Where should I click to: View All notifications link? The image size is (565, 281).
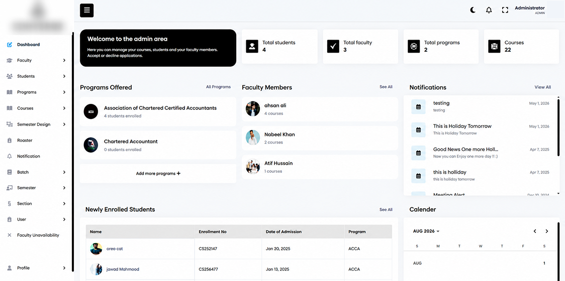(543, 87)
